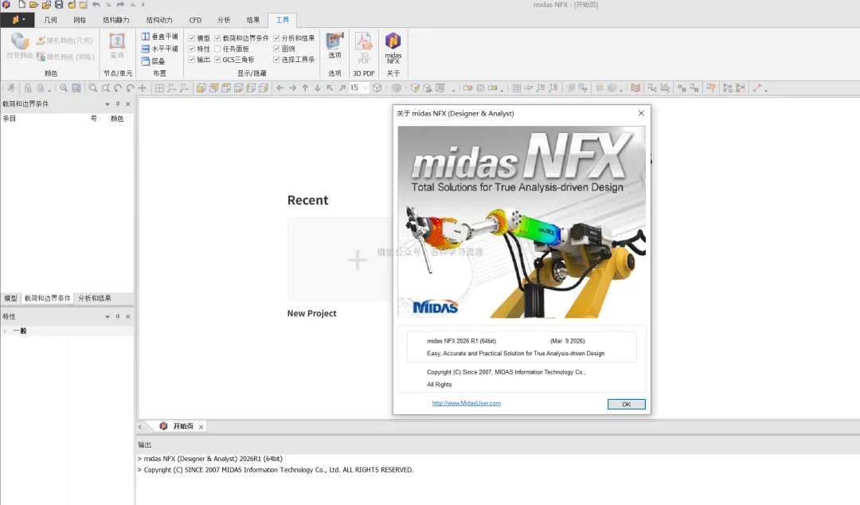Screen dimensions: 860x505
Task: Click the four-pane view split icon
Action: coord(159,88)
